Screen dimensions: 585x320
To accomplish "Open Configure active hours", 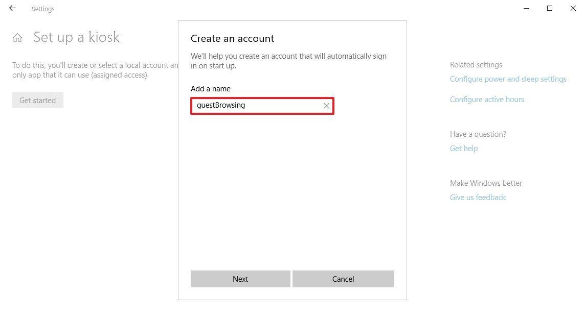I will coord(487,99).
